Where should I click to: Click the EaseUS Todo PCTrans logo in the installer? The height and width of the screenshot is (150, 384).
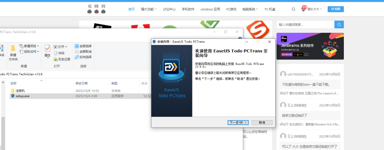click(172, 67)
